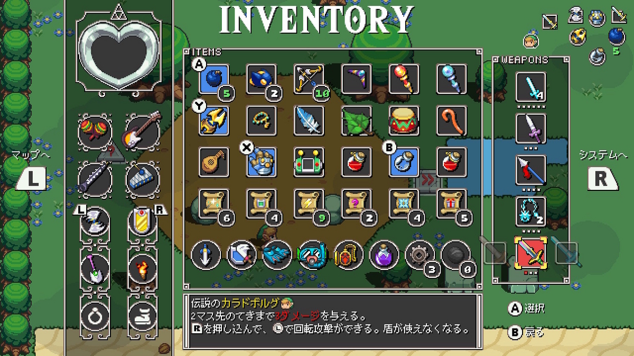Select the purple boomerang item
This screenshot has height=356, width=634.
tap(357, 80)
